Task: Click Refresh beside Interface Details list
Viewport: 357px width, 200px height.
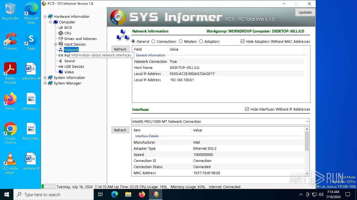Action: 120,130
